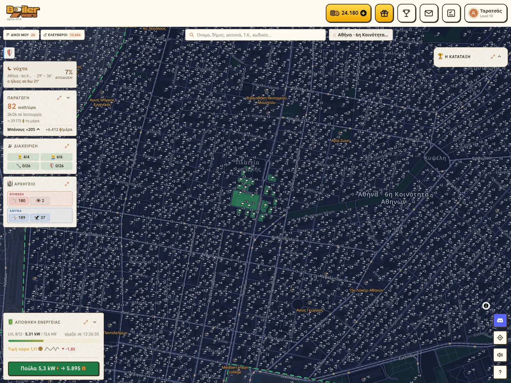Click the energy storage progress bar
The height and width of the screenshot is (383, 511).
coord(53,341)
